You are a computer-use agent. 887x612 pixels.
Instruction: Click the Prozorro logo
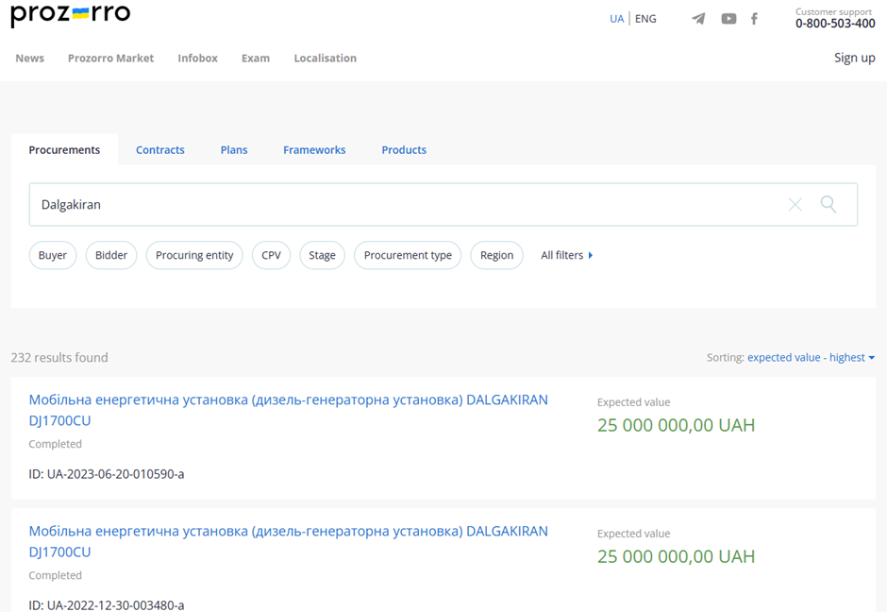click(x=71, y=16)
